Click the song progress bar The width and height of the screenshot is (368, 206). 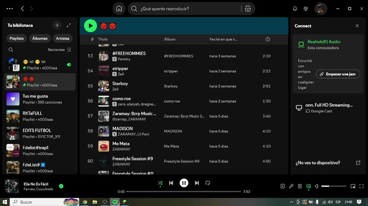[x=184, y=191]
